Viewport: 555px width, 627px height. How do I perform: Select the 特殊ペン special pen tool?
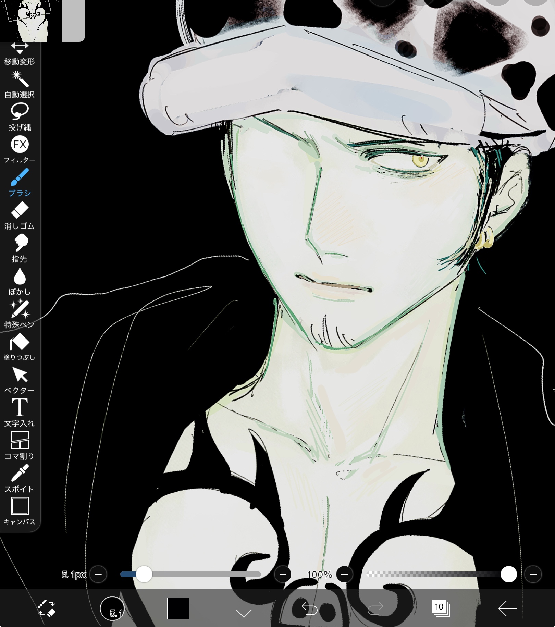point(20,314)
